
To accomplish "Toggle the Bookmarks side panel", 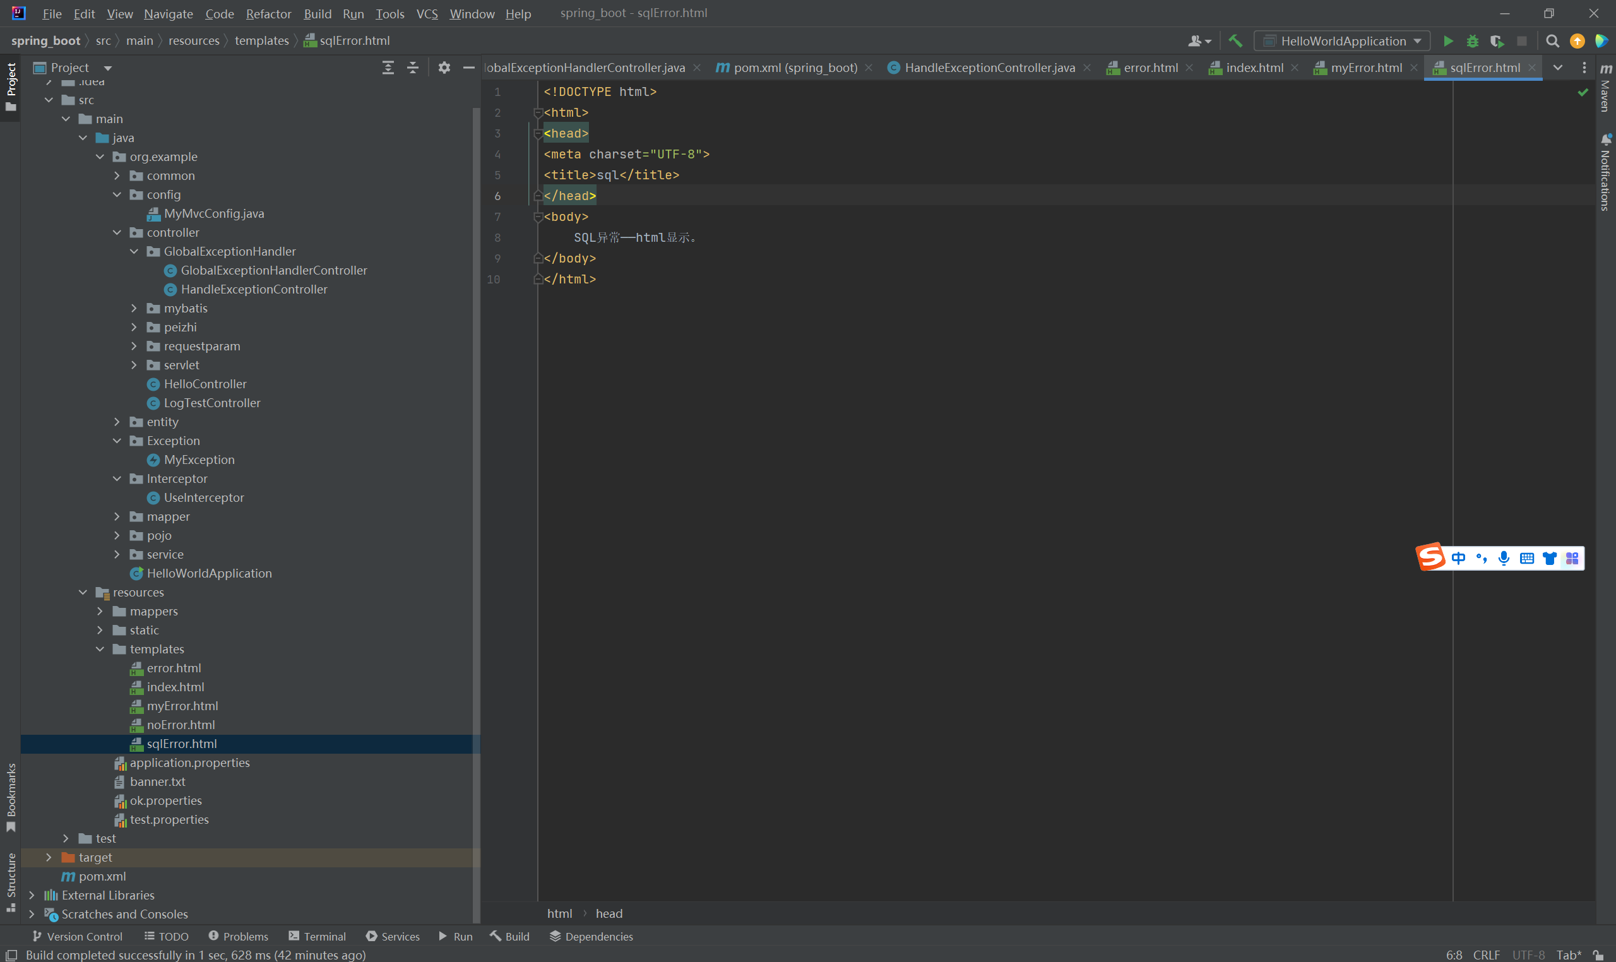I will [x=11, y=797].
